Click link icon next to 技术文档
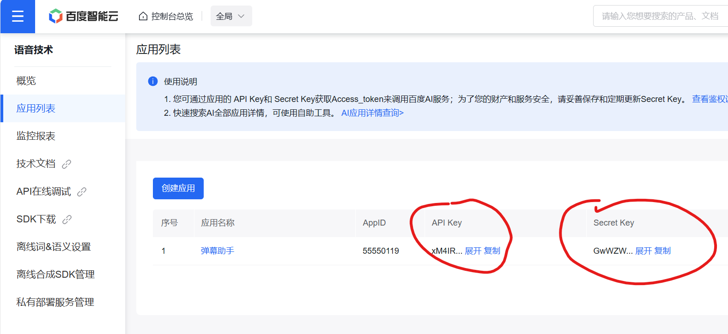The image size is (728, 334). 67,164
